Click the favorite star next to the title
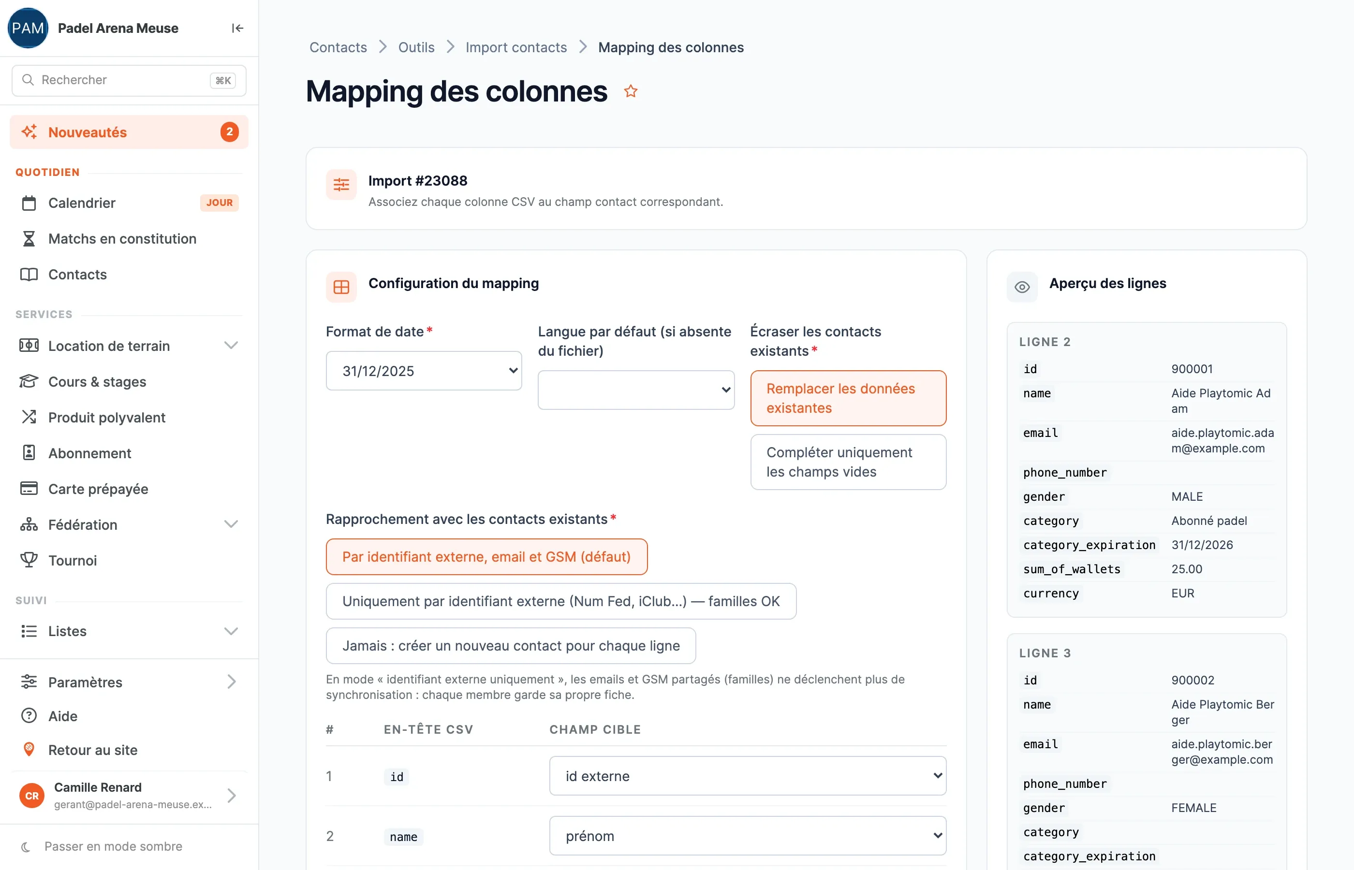1354x870 pixels. coord(631,91)
